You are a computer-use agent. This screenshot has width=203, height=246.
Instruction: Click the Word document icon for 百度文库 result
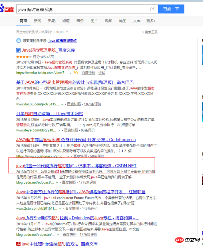point(18,50)
